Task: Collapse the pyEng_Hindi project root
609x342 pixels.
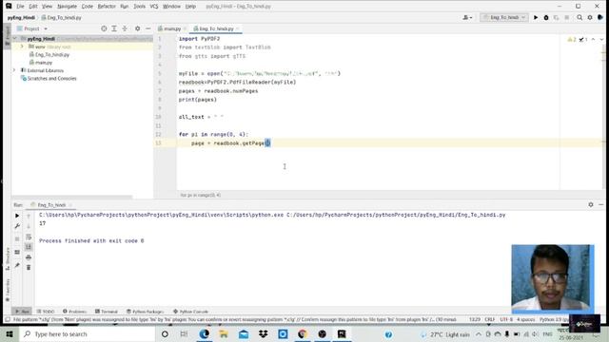Action: pyautogui.click(x=15, y=39)
